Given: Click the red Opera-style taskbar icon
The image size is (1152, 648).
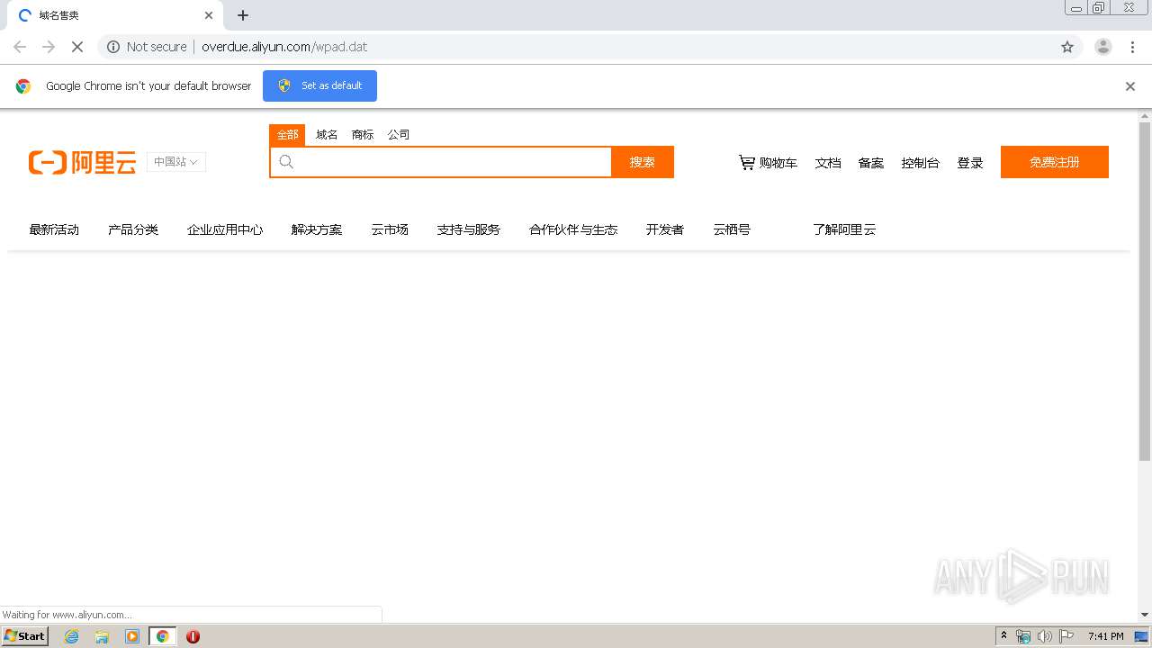Looking at the screenshot, I should 193,636.
